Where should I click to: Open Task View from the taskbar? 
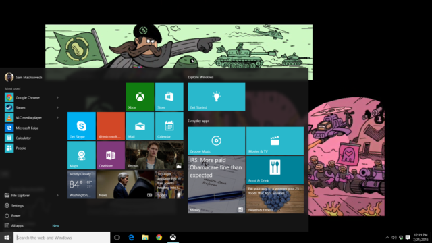point(117,237)
